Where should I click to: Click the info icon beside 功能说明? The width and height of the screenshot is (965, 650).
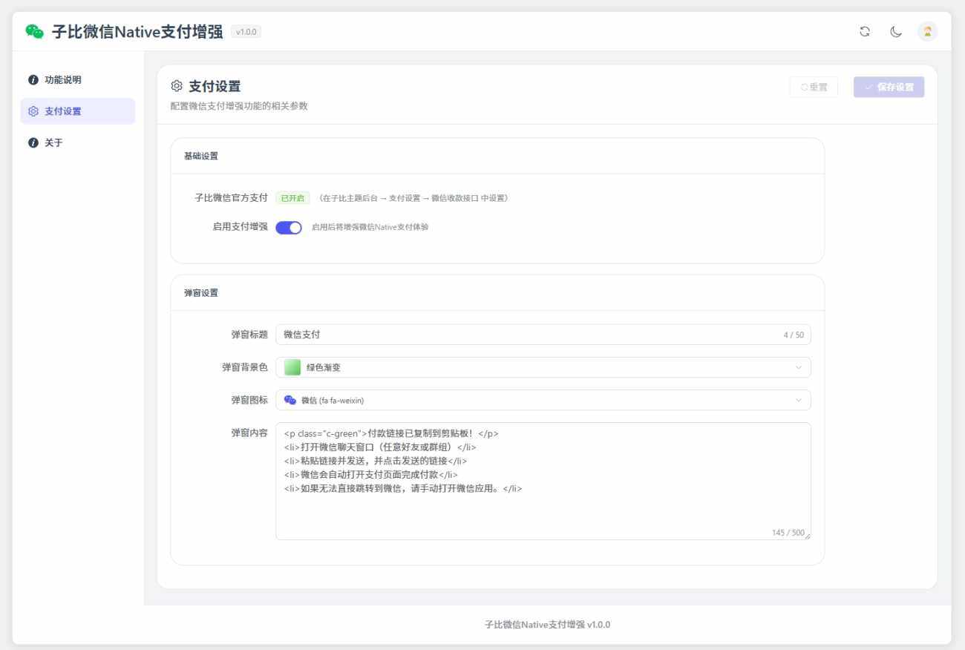click(33, 80)
